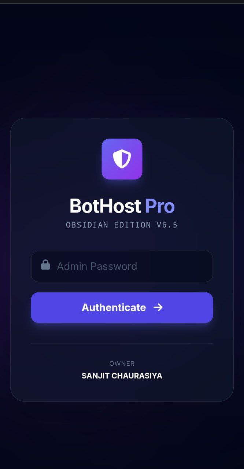The height and width of the screenshot is (469, 244).
Task: Click the dark background above login card
Action: click(x=122, y=59)
